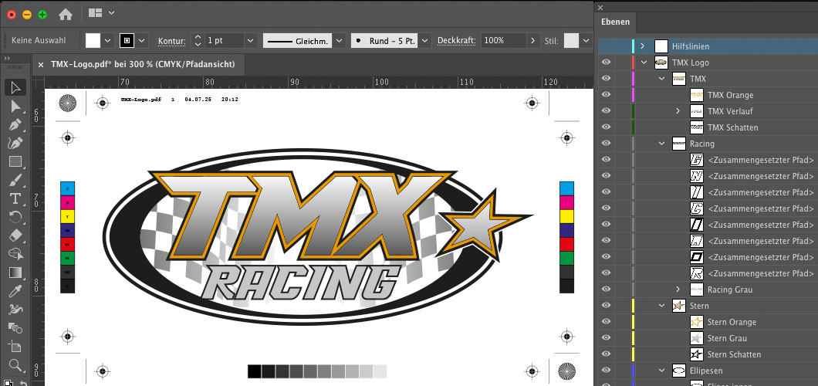
Task: Pick the Eyedropper tool
Action: point(15,291)
